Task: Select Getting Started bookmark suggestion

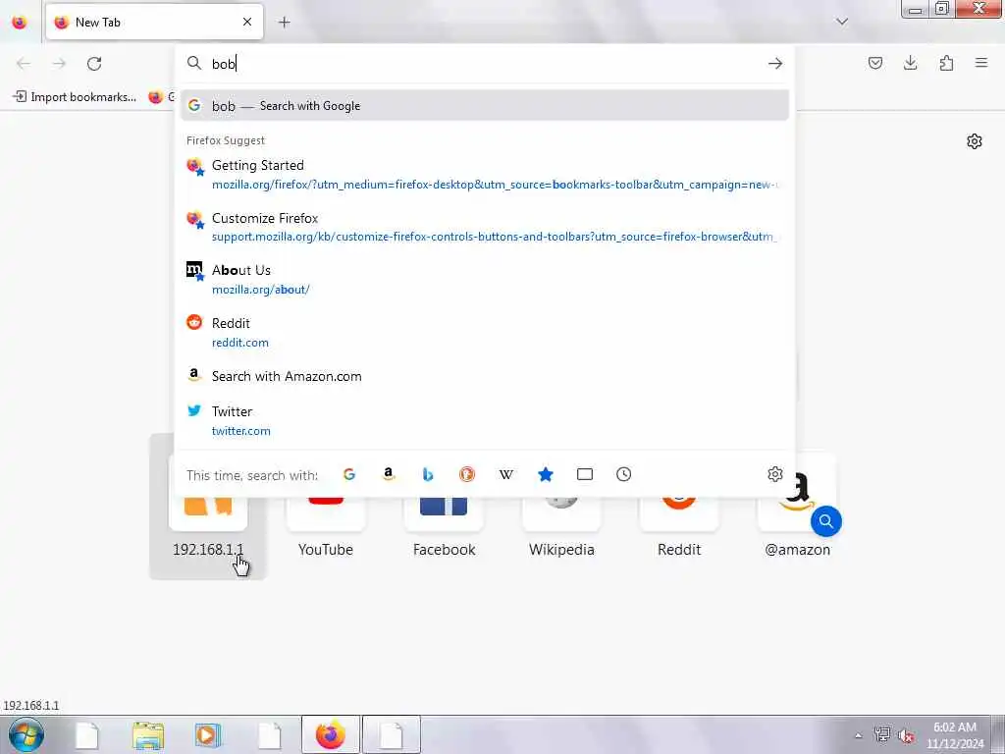Action: click(x=485, y=175)
